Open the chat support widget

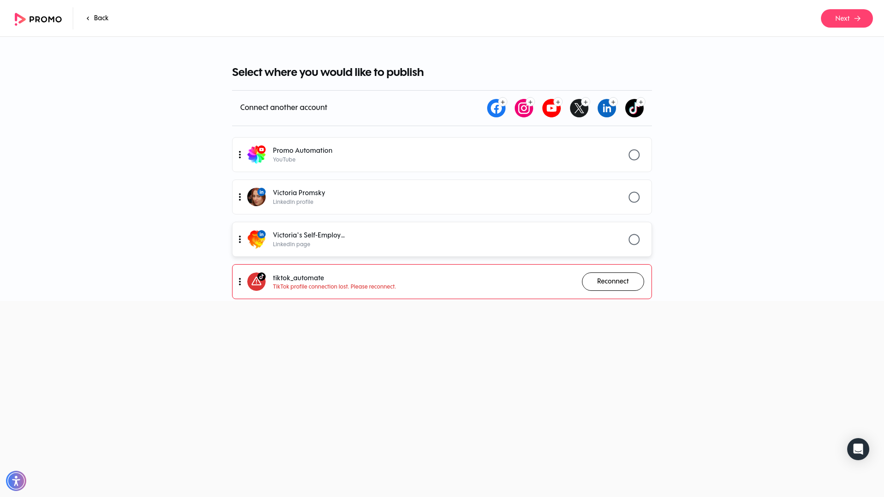point(858,449)
